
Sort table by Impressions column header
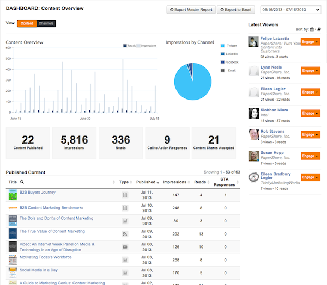coord(174,182)
